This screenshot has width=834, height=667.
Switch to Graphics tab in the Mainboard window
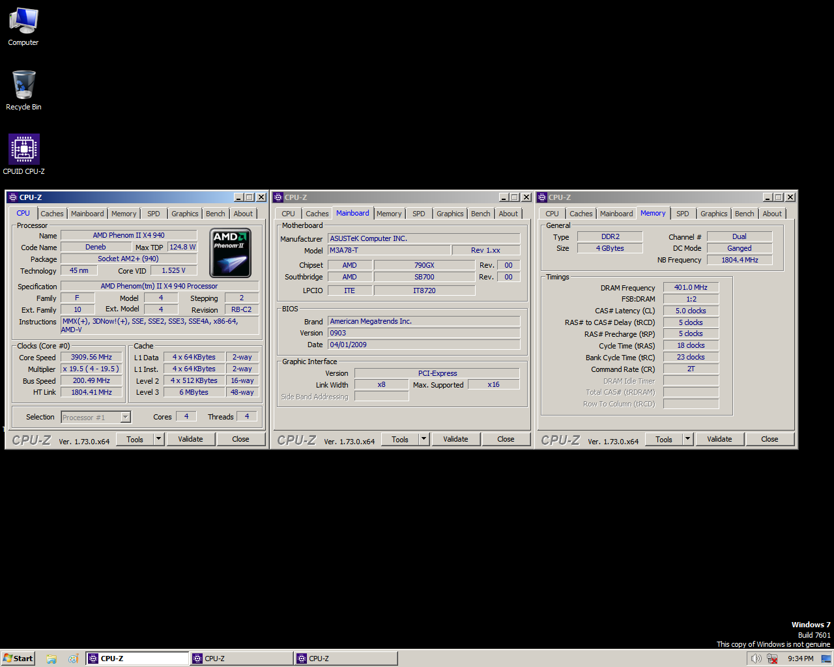point(450,214)
